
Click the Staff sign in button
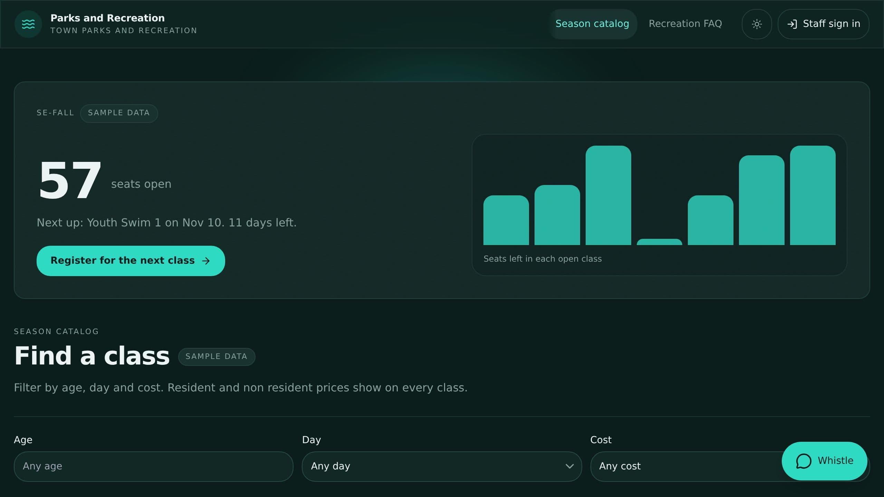click(x=823, y=24)
